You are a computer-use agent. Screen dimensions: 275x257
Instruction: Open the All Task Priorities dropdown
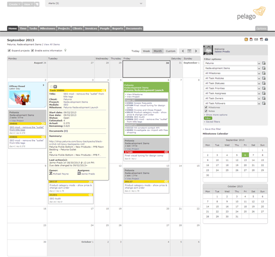232,88
